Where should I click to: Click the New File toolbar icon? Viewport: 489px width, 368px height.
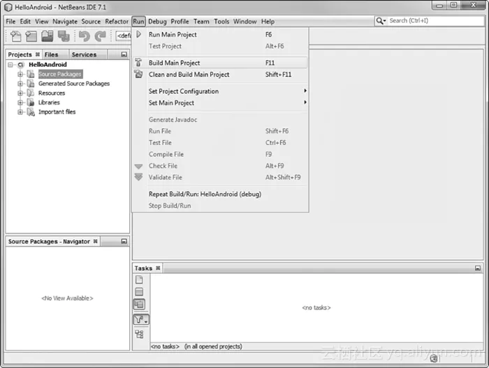coord(15,36)
